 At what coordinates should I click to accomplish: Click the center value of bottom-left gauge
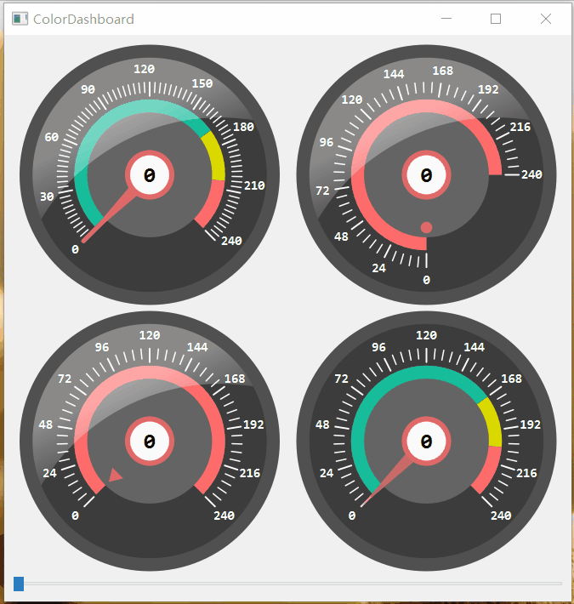(150, 442)
